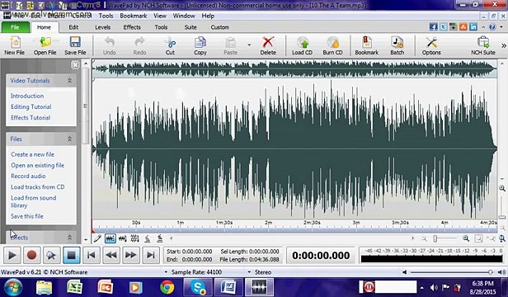Click zoom-in magnifier beside horizontal zoom slider
Image resolution: width=508 pixels, height=297 pixels.
(x=466, y=238)
